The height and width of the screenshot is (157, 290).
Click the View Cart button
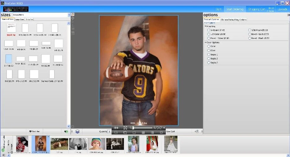coord(170,131)
